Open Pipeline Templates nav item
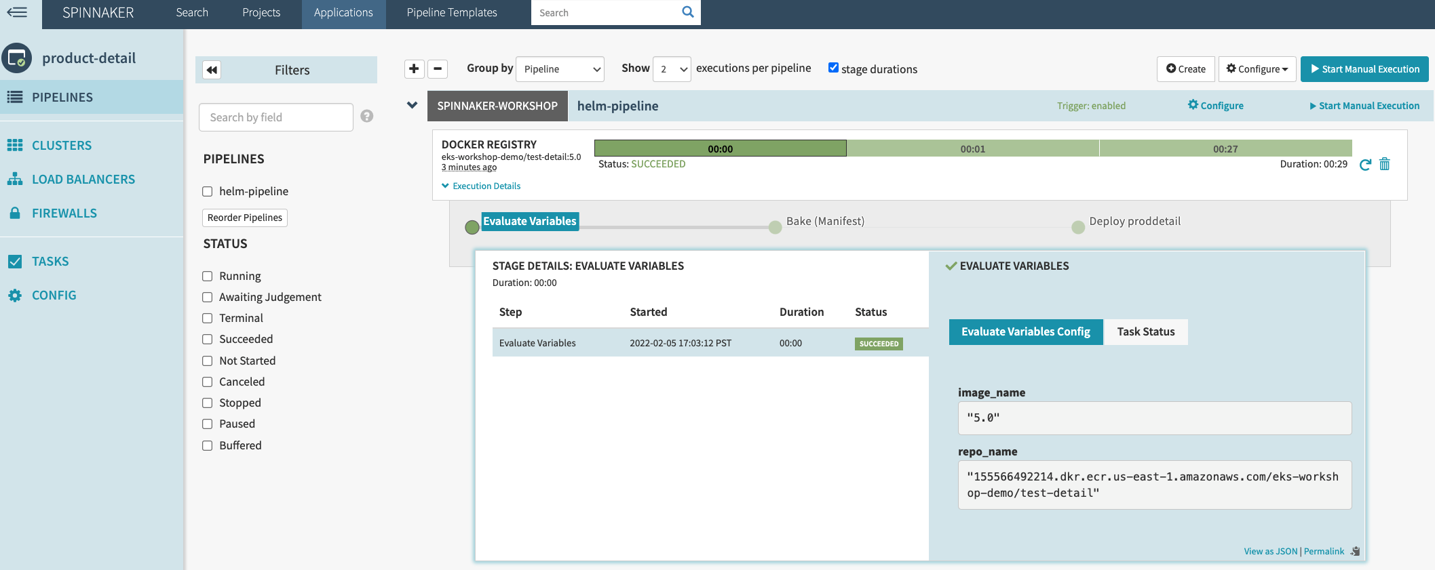The width and height of the screenshot is (1435, 570). [x=452, y=12]
